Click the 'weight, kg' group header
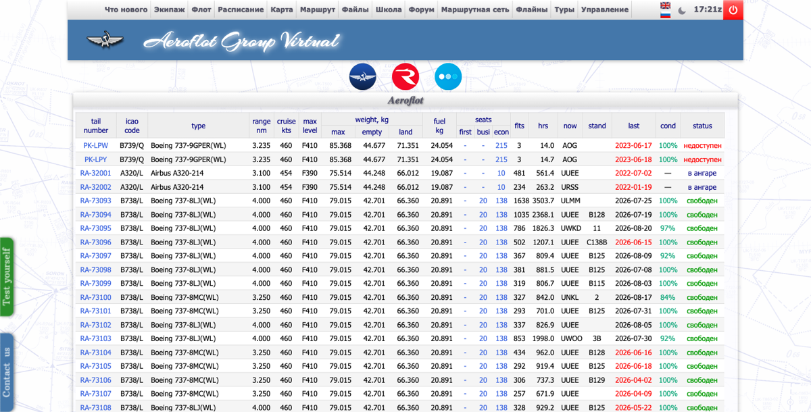This screenshot has width=811, height=412. click(372, 120)
